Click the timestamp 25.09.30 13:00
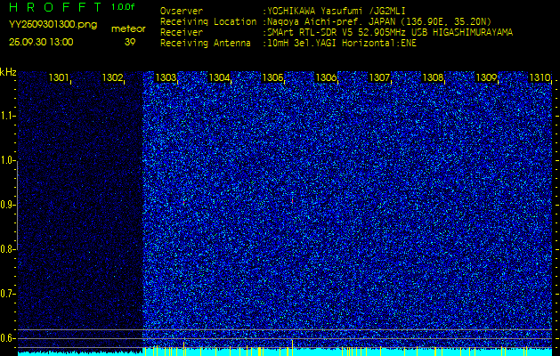 point(41,42)
